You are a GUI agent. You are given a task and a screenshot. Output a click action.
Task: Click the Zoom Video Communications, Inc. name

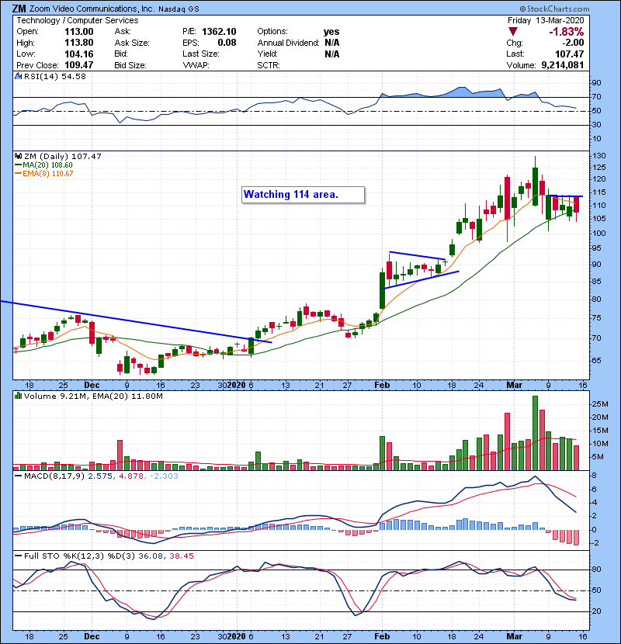pyautogui.click(x=92, y=9)
